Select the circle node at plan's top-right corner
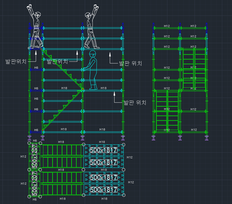This screenshot has height=204, width=232. pyautogui.click(x=124, y=145)
